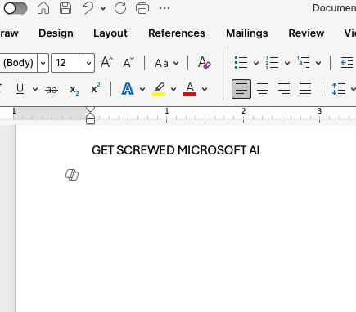Apply a multilevel list

[x=303, y=63]
